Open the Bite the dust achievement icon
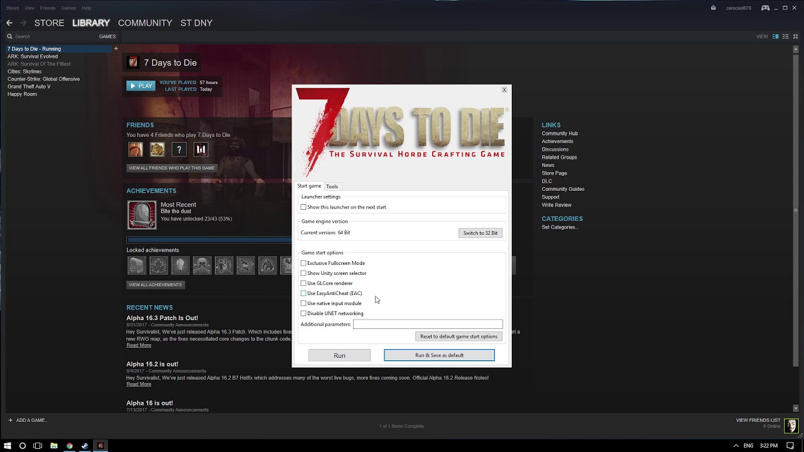The image size is (804, 452). [x=142, y=215]
